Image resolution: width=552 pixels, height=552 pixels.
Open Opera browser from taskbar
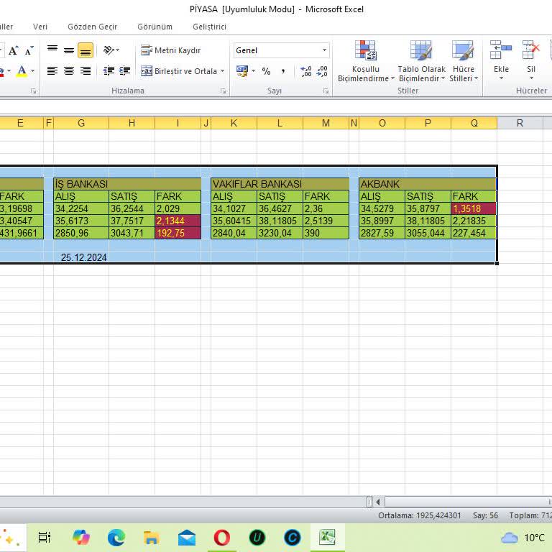[221, 537]
